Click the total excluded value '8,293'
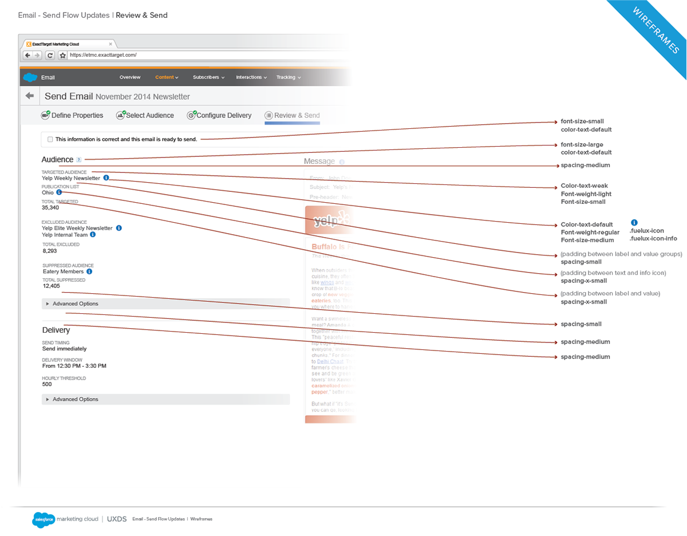687x536 pixels. [50, 251]
